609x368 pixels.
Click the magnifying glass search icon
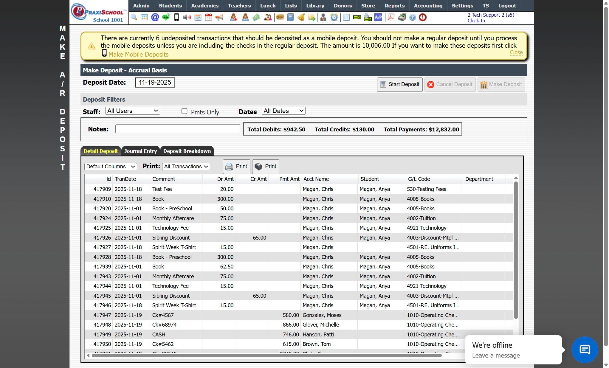click(134, 17)
